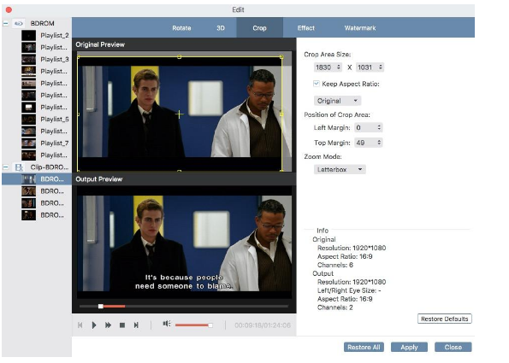Click the top-right crop corner handle
Screen dimensions: 509x363
(281, 57)
